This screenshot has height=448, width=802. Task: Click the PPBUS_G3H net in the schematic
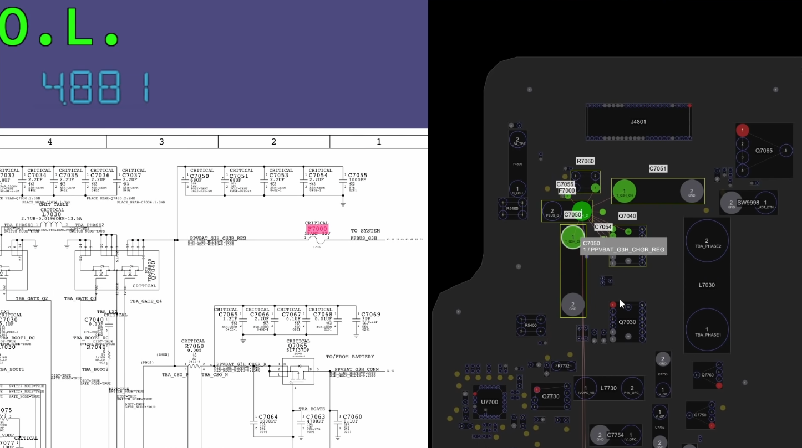tap(364, 239)
